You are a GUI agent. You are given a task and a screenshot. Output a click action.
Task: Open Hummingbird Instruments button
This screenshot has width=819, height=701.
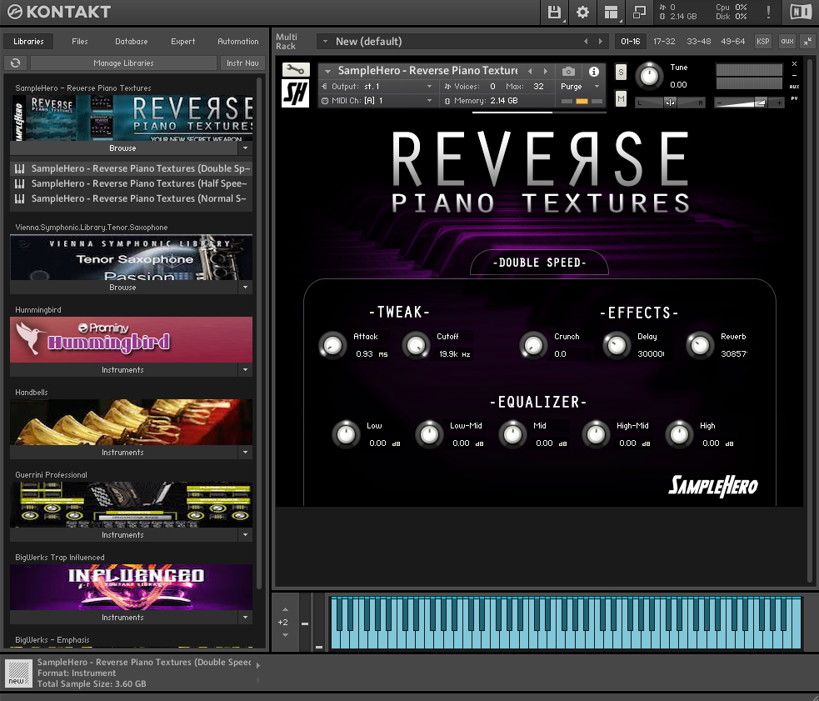(x=123, y=369)
